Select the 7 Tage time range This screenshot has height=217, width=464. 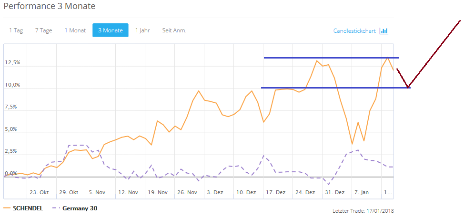(x=43, y=30)
